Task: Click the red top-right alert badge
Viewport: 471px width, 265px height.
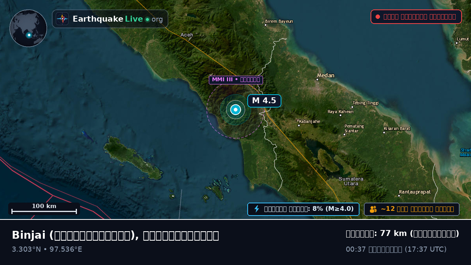Action: tap(416, 17)
